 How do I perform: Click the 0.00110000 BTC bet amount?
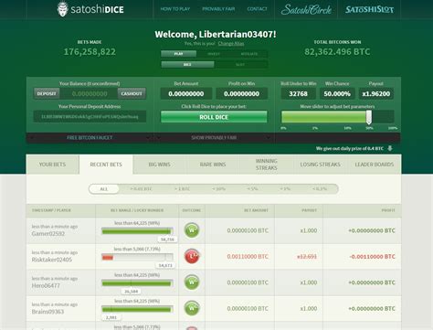pyautogui.click(x=248, y=257)
